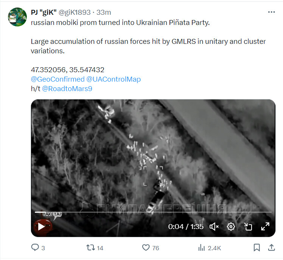Click the PJ "giK" profile avatar

point(17,17)
